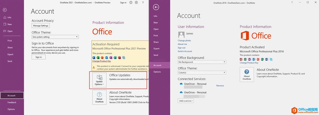Click About OneNote button in OneNote 2021
The image size is (319, 115).
pos(99,97)
